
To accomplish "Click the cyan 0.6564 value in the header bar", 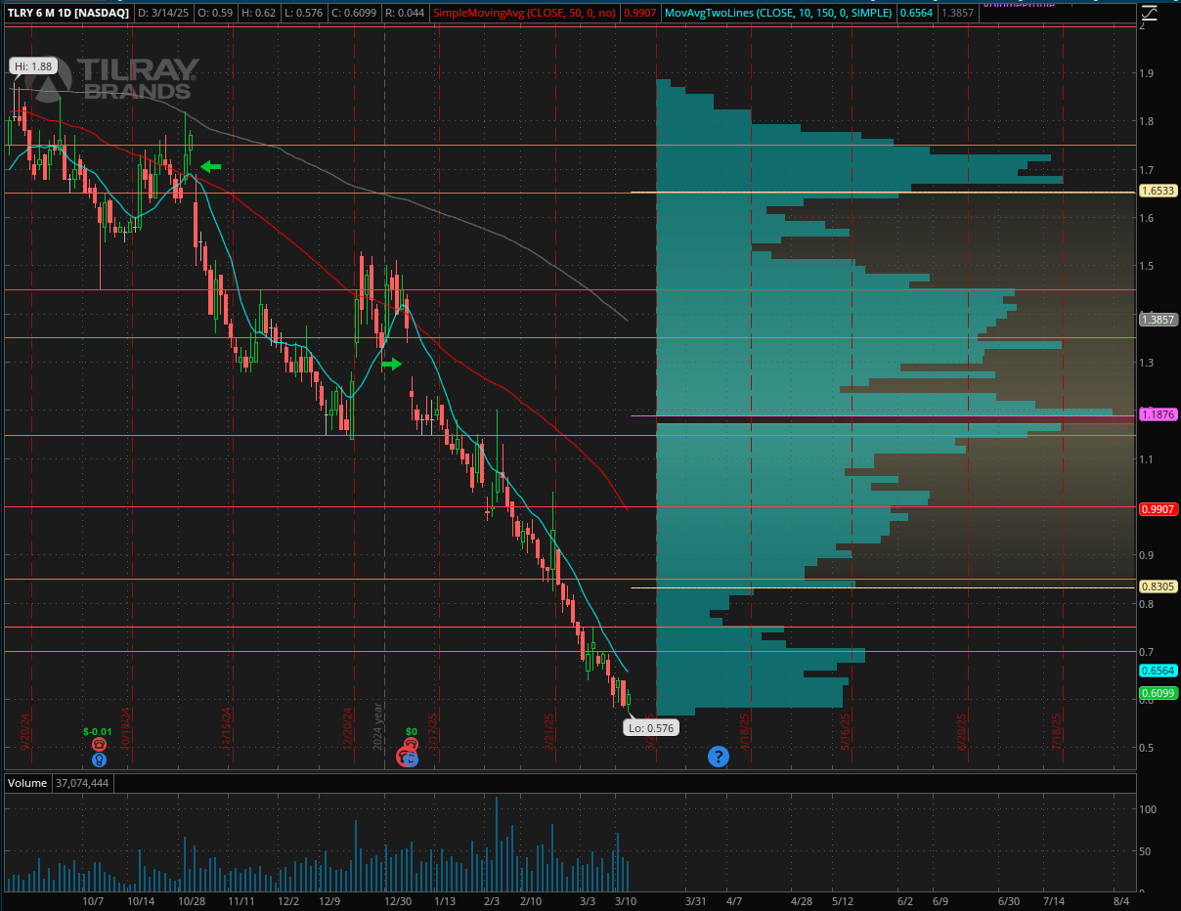I will point(914,15).
